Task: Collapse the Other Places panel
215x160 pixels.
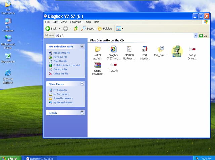Action: [82, 84]
